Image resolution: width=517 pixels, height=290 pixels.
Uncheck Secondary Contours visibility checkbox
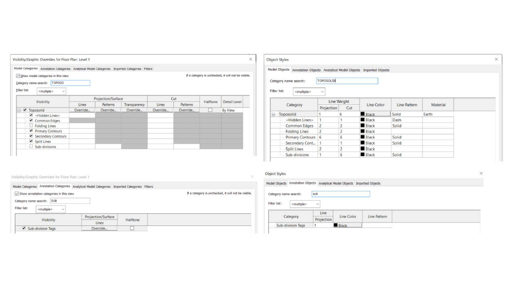point(31,136)
